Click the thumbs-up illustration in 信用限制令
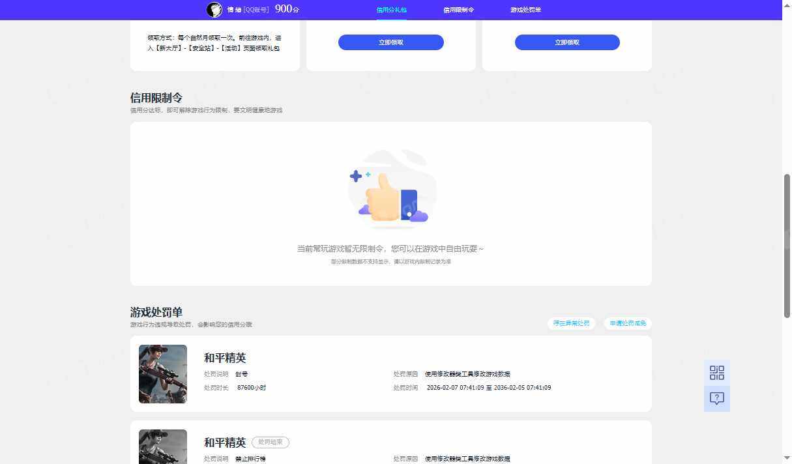 392,190
